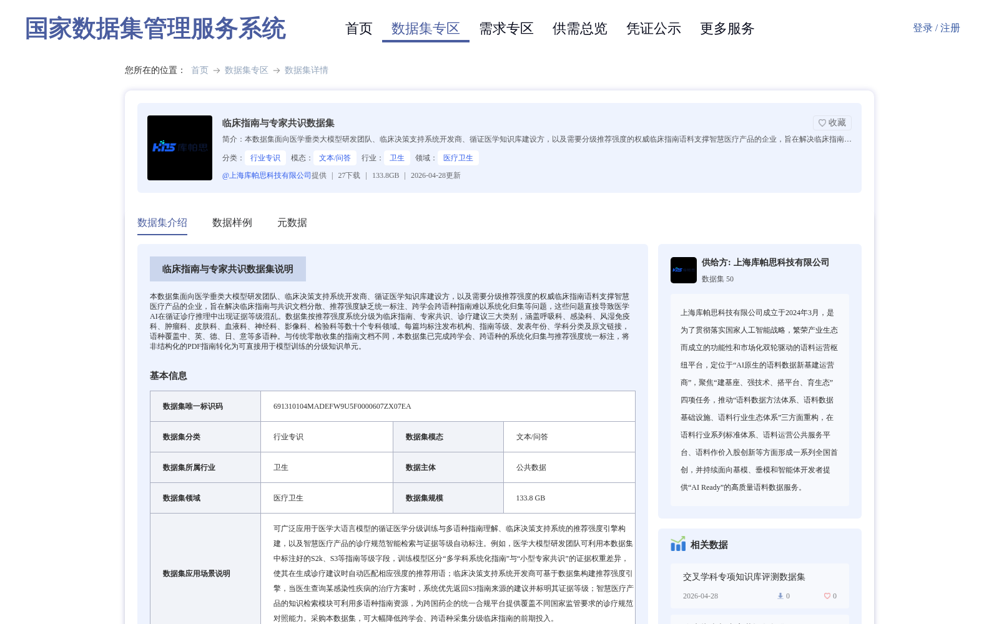Click the 27下载 count text
Image resolution: width=999 pixels, height=624 pixels.
click(349, 175)
